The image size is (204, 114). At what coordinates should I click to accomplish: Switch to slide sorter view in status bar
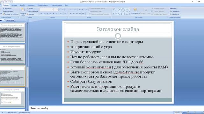pos(178,113)
